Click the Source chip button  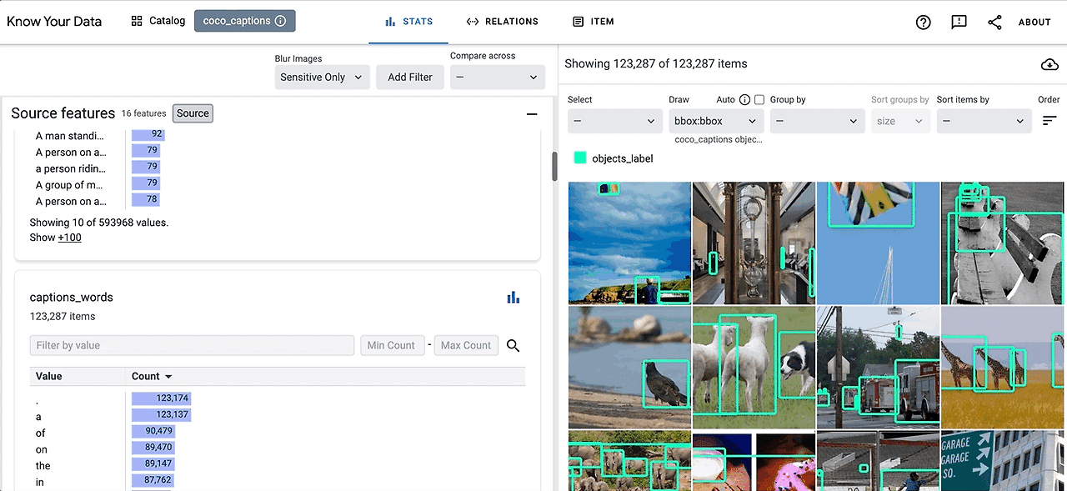click(193, 113)
